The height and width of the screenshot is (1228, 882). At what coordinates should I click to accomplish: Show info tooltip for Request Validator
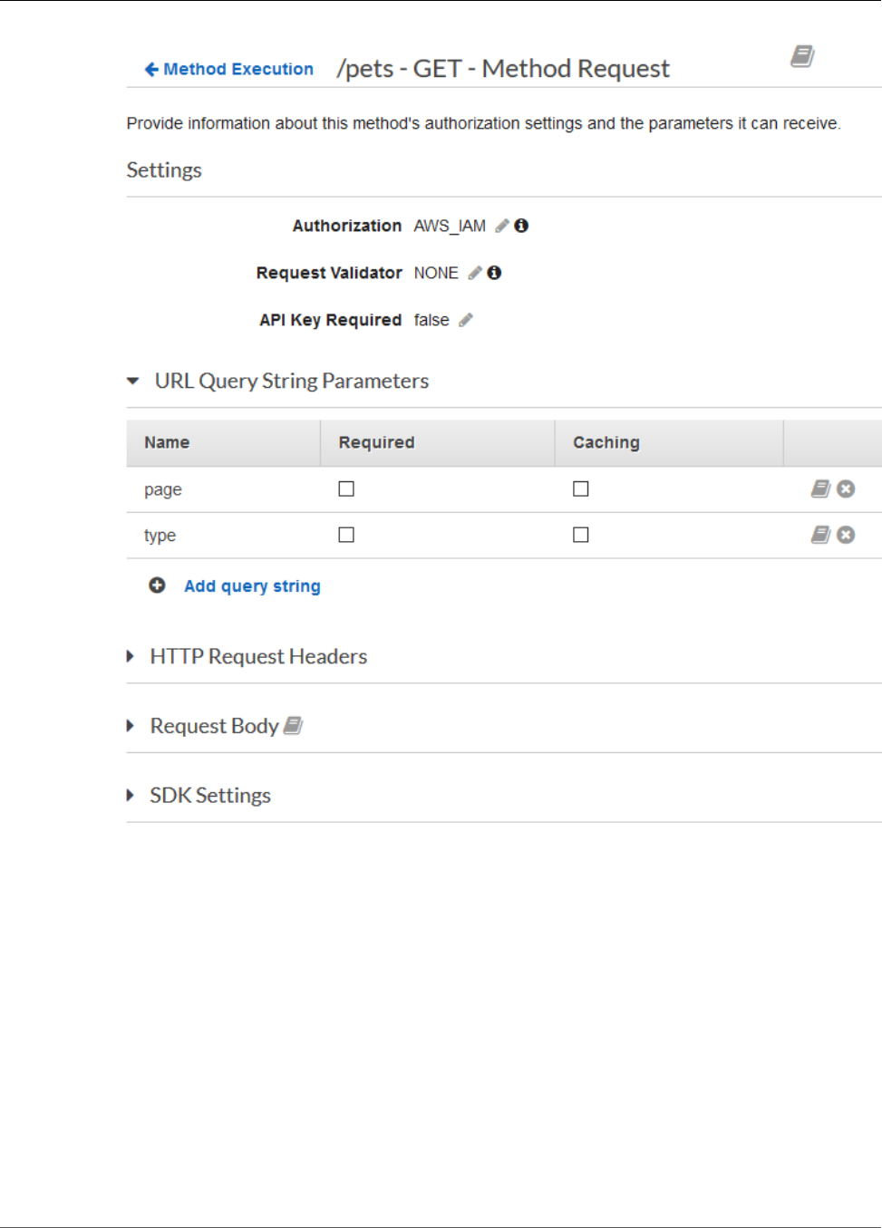pos(494,273)
